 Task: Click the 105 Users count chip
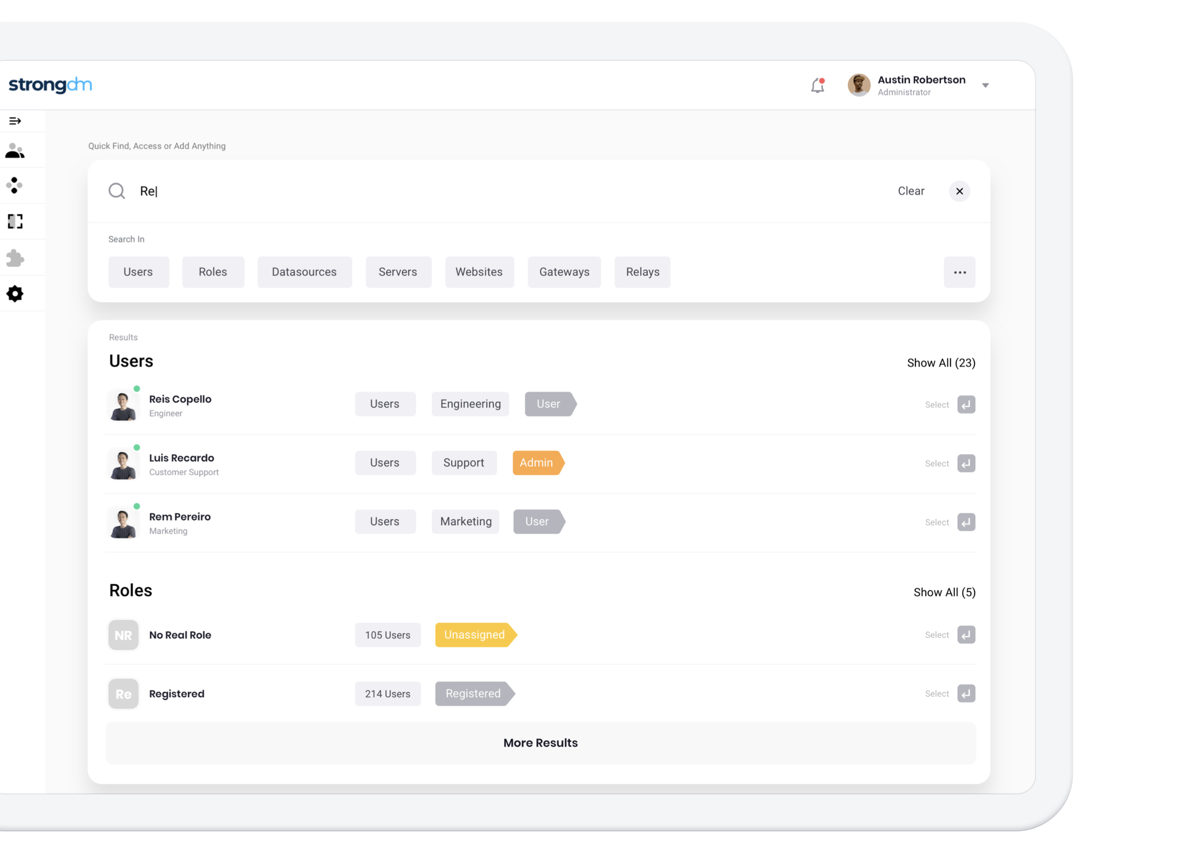(388, 635)
